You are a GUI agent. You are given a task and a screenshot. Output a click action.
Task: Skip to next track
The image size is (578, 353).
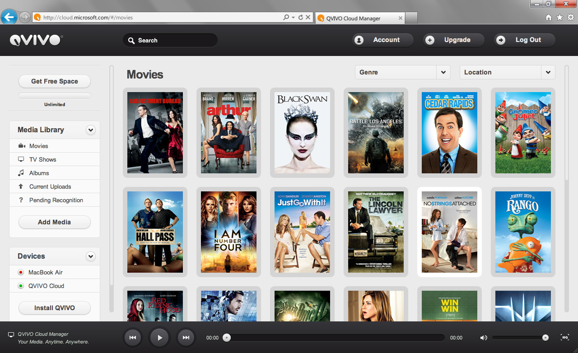point(186,338)
